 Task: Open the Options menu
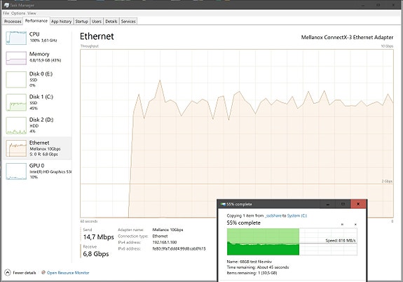(x=18, y=13)
